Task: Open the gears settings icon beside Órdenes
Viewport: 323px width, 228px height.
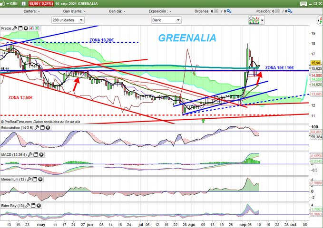Action: click(x=229, y=11)
